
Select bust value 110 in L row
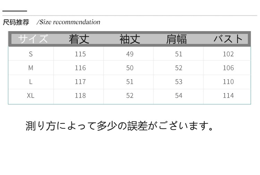tap(228, 82)
